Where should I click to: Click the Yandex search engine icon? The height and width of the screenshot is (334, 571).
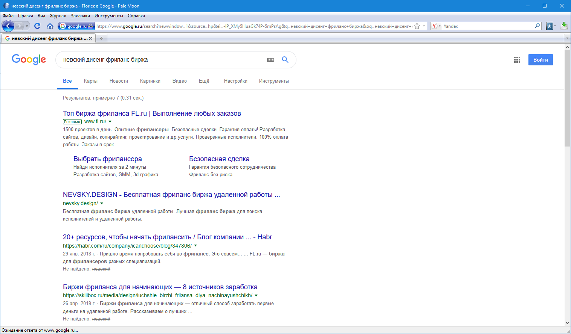pyautogui.click(x=434, y=26)
